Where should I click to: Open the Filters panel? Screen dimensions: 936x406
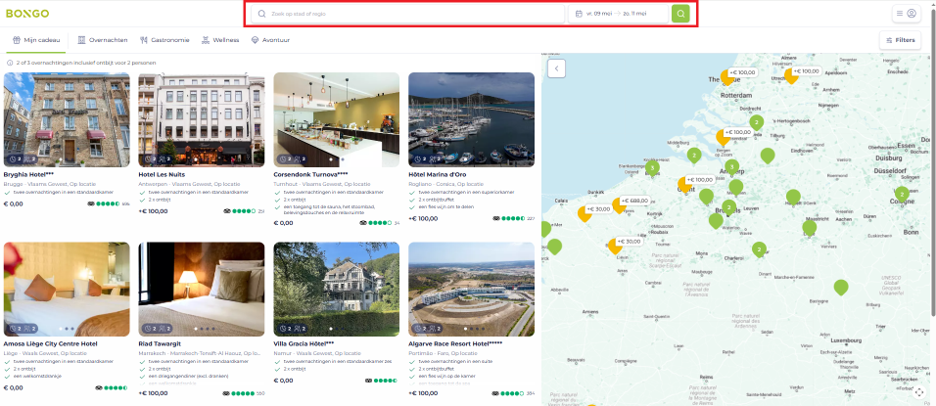pyautogui.click(x=900, y=40)
